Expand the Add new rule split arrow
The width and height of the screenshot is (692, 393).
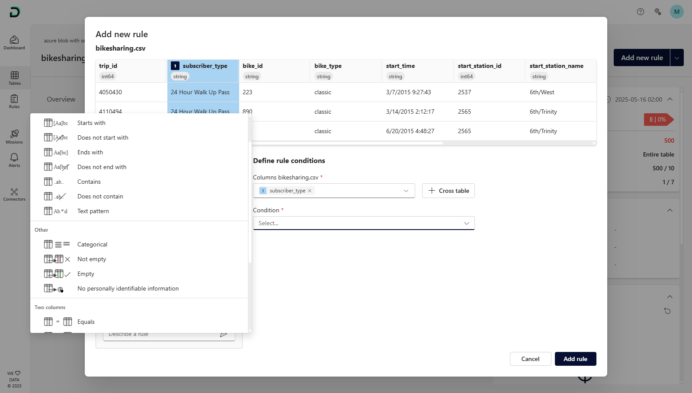coord(677,58)
